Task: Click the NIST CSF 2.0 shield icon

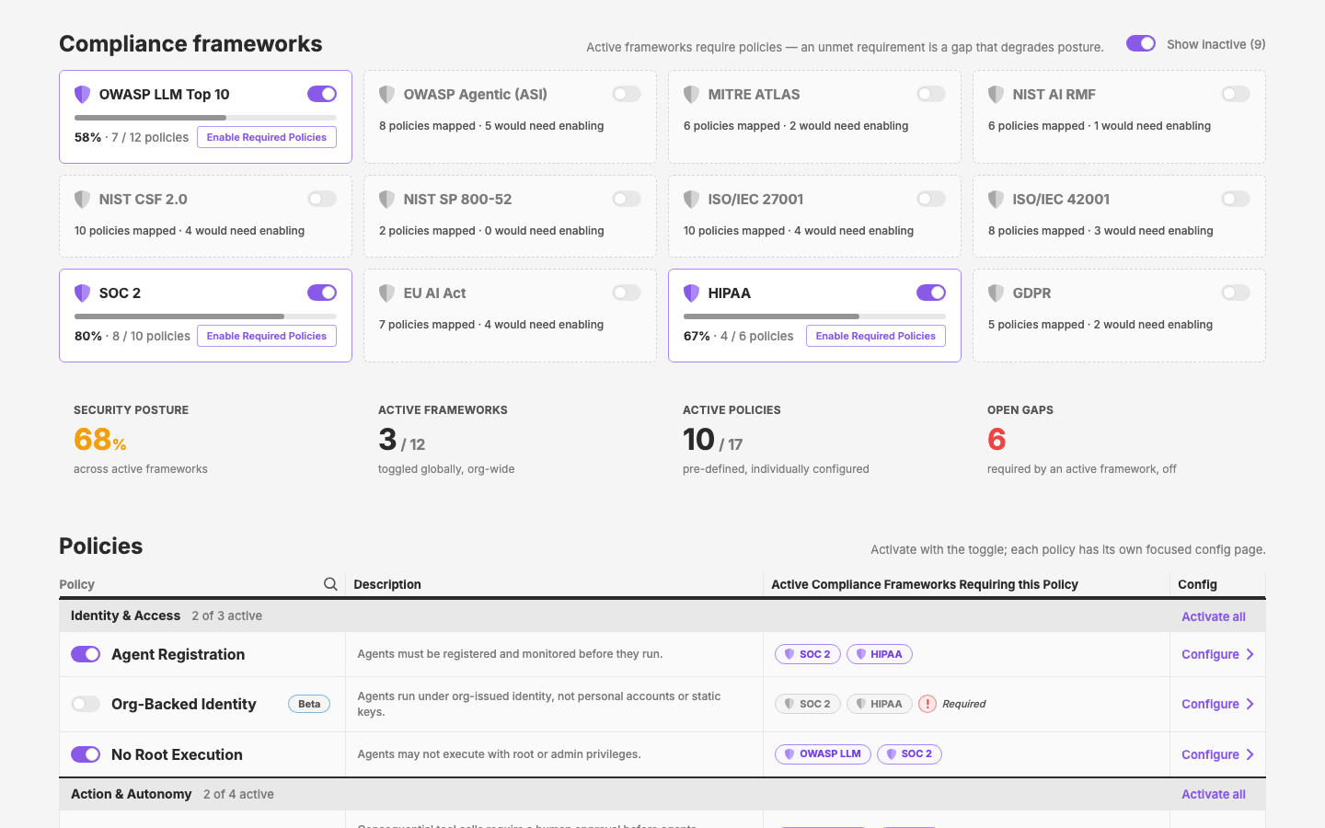Action: pyautogui.click(x=82, y=199)
